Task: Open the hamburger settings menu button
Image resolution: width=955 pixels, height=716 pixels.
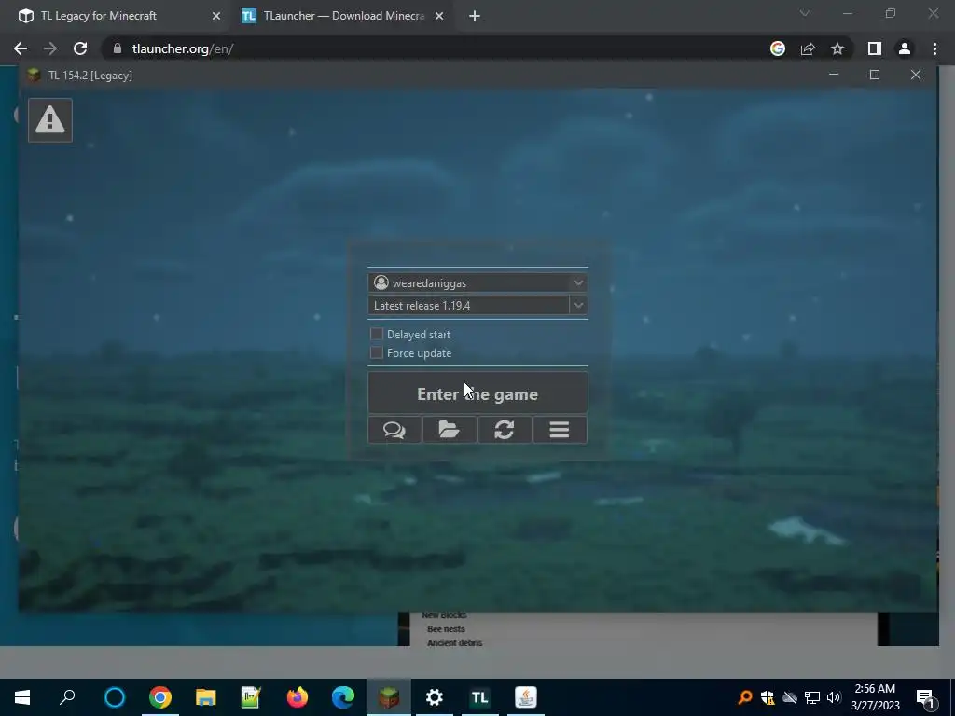Action: (x=560, y=430)
